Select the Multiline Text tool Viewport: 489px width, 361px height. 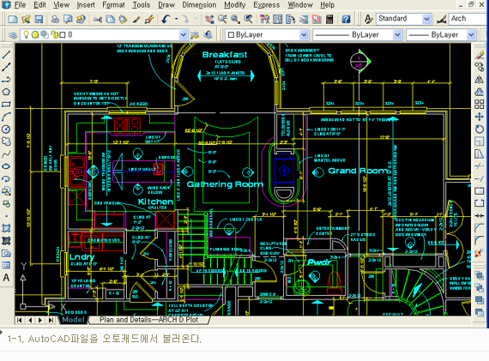6,278
